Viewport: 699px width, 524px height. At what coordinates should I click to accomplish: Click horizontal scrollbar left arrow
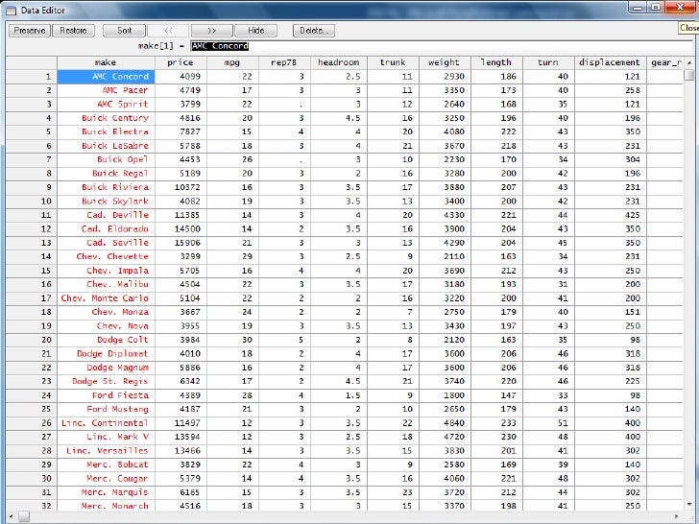click(x=12, y=517)
